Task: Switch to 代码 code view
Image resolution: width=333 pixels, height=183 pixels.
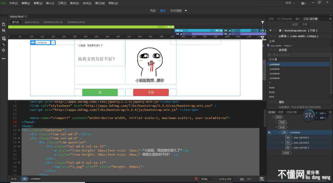Action: [153, 11]
